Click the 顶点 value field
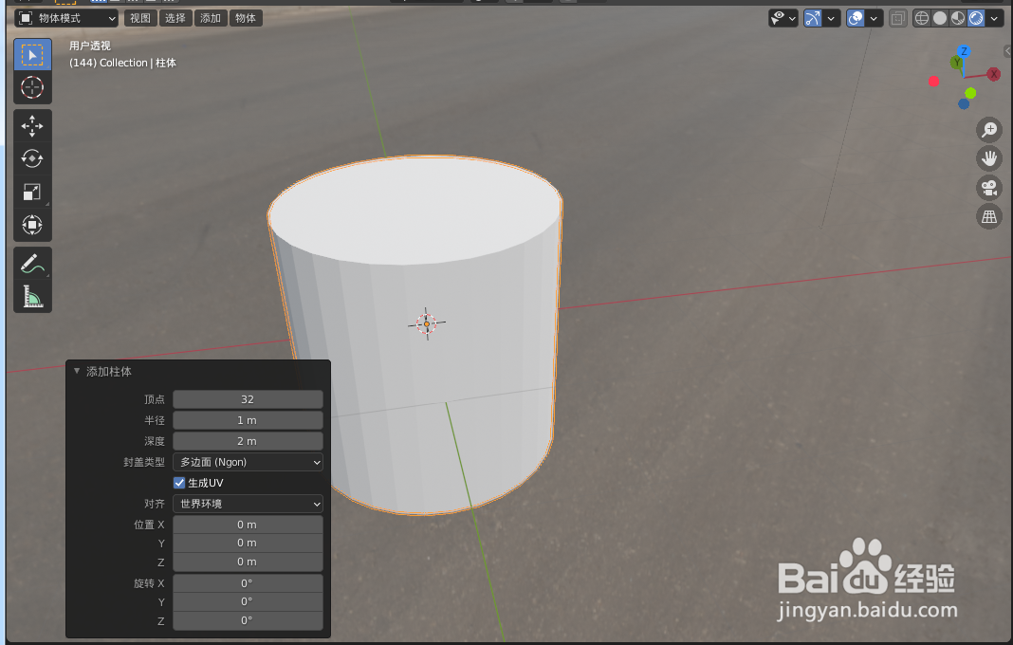 point(248,399)
